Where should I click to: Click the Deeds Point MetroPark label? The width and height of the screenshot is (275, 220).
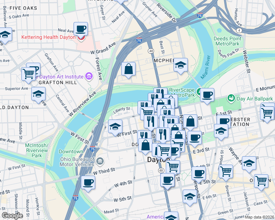click(x=228, y=41)
